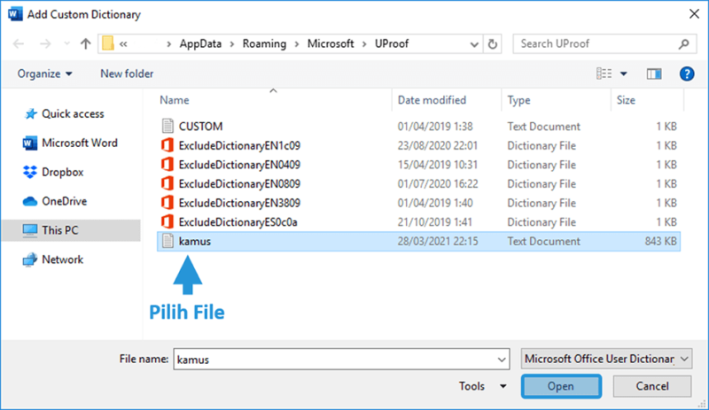Click the Forward navigation arrow
The width and height of the screenshot is (709, 410).
(x=45, y=44)
